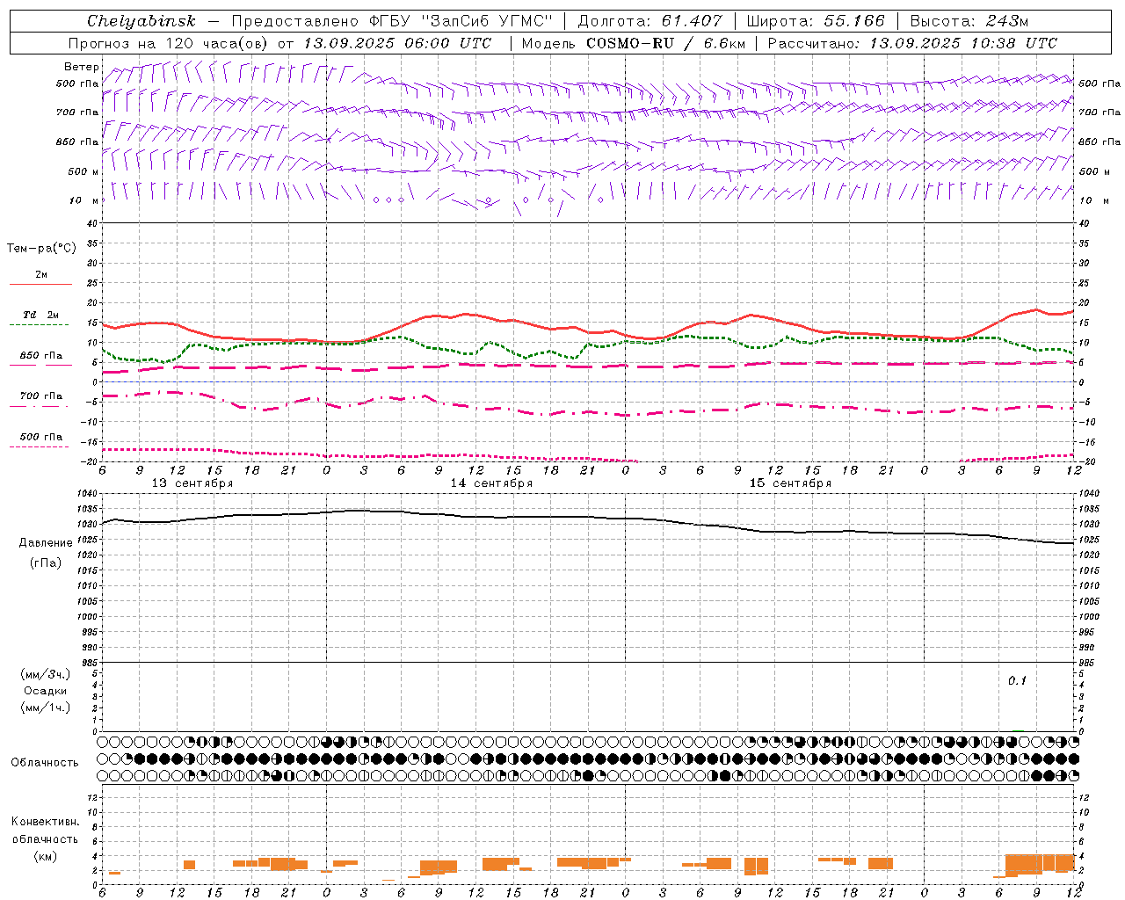Click the 850 гПа temperature legend entry

click(41, 355)
